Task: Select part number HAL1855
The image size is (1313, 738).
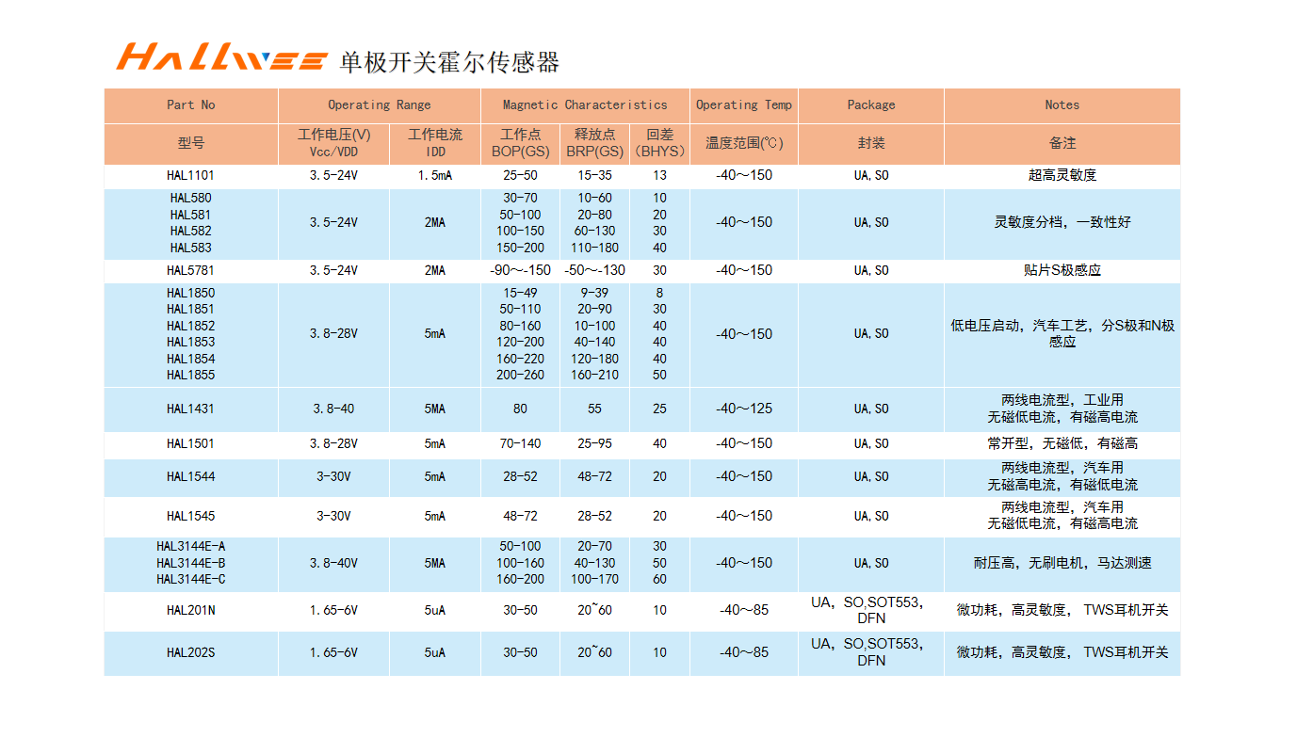Action: click(x=191, y=376)
